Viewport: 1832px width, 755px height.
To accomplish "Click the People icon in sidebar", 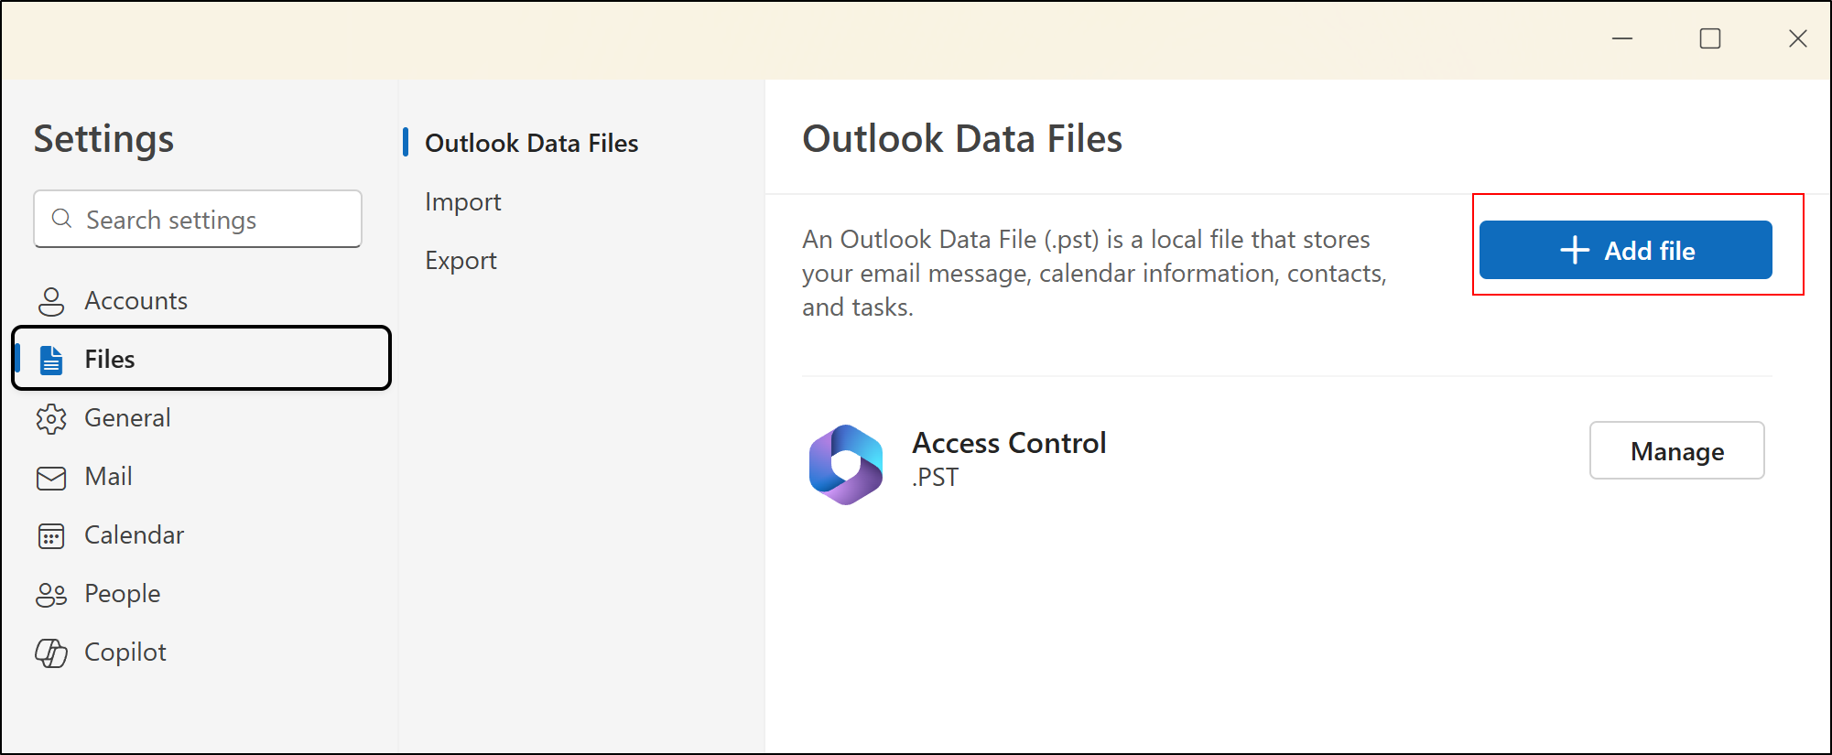I will tap(51, 595).
